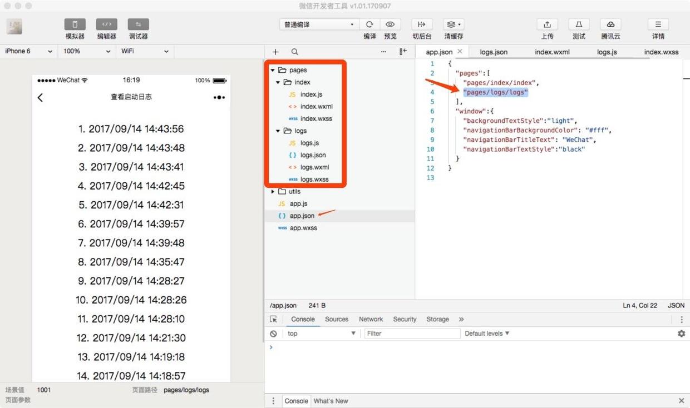This screenshot has width=690, height=408.
Task: Switch to the Sources devtools tab
Action: 337,320
